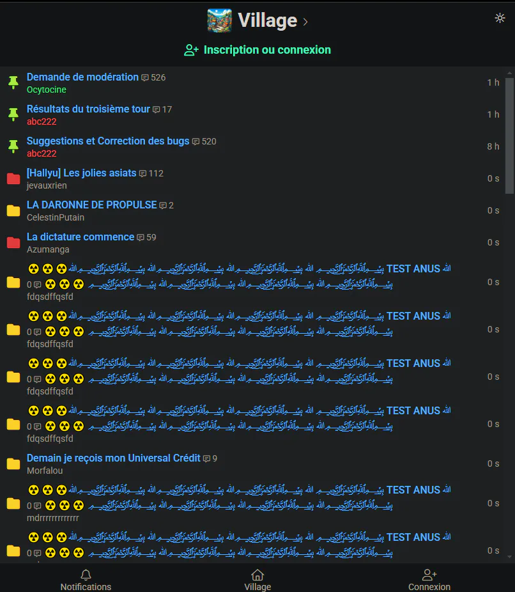Click the pin icon of Suggestions et Correction des bugs
The image size is (515, 592).
13,146
